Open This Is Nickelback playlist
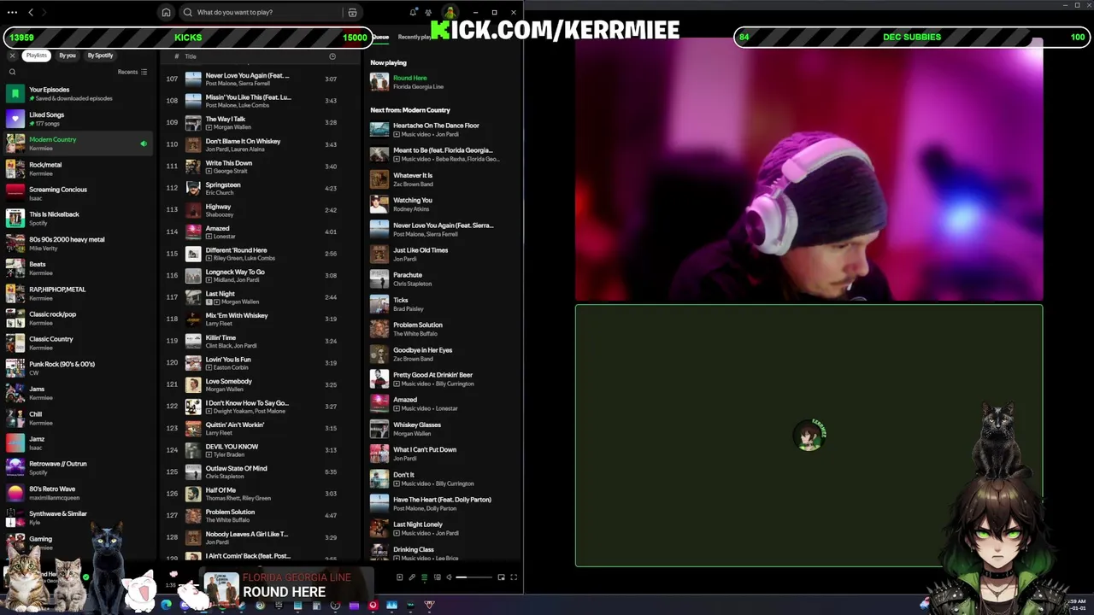The image size is (1094, 615). tap(79, 219)
